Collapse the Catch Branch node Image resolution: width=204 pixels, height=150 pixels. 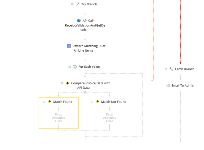[166, 69]
